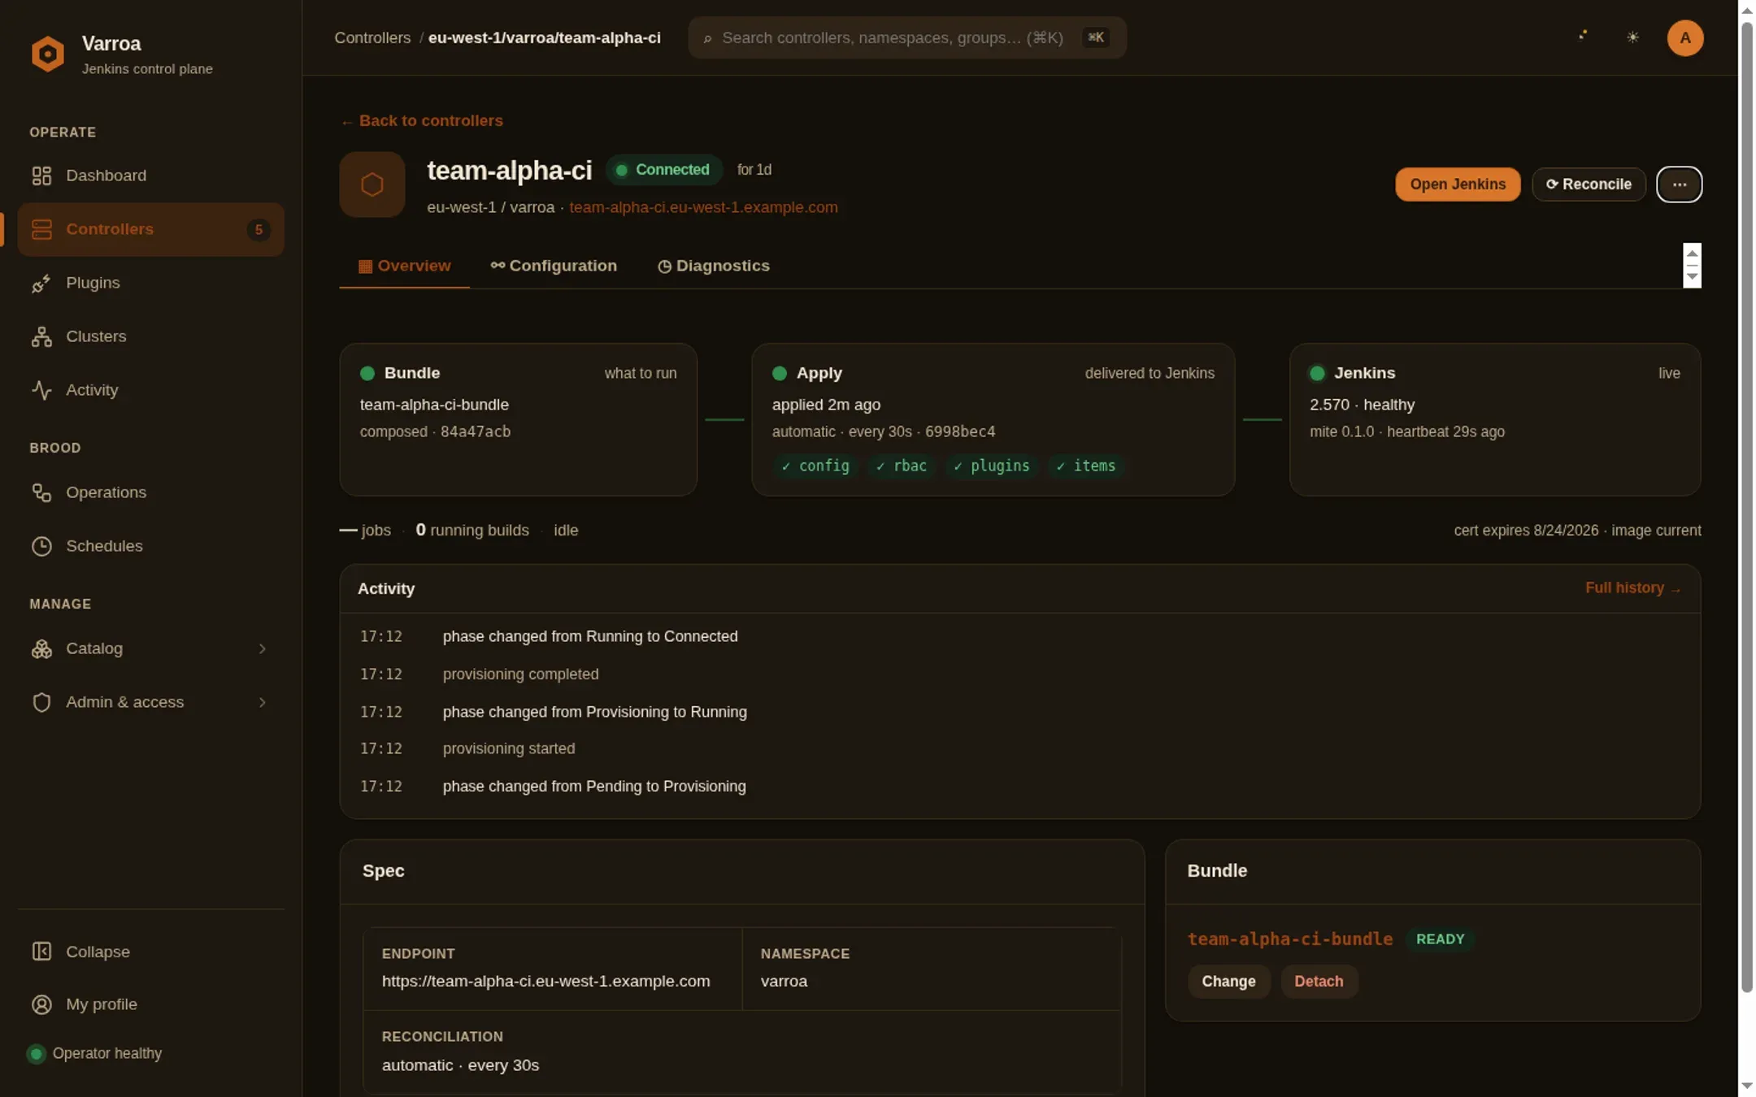Click 'mite 0.1.0' text in Jenkins card
The height and width of the screenshot is (1097, 1756).
tap(1341, 431)
